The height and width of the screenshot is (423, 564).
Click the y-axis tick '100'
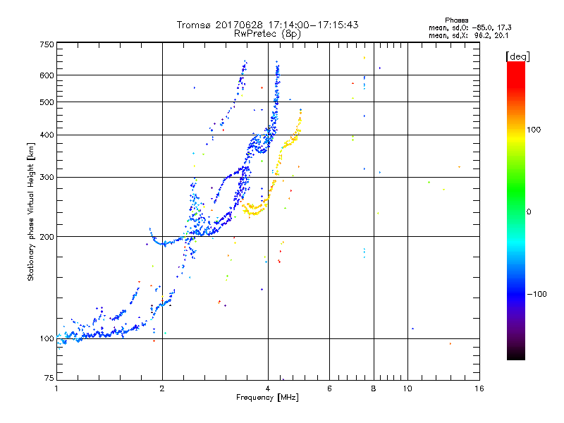[x=47, y=338]
